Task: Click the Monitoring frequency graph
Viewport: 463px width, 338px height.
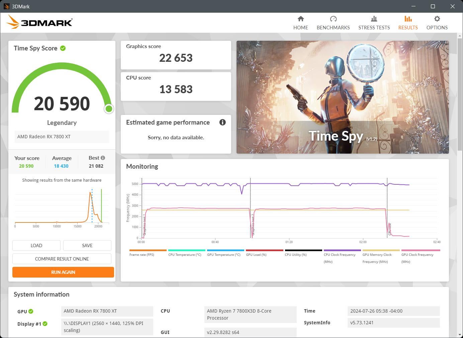Action: (289, 208)
